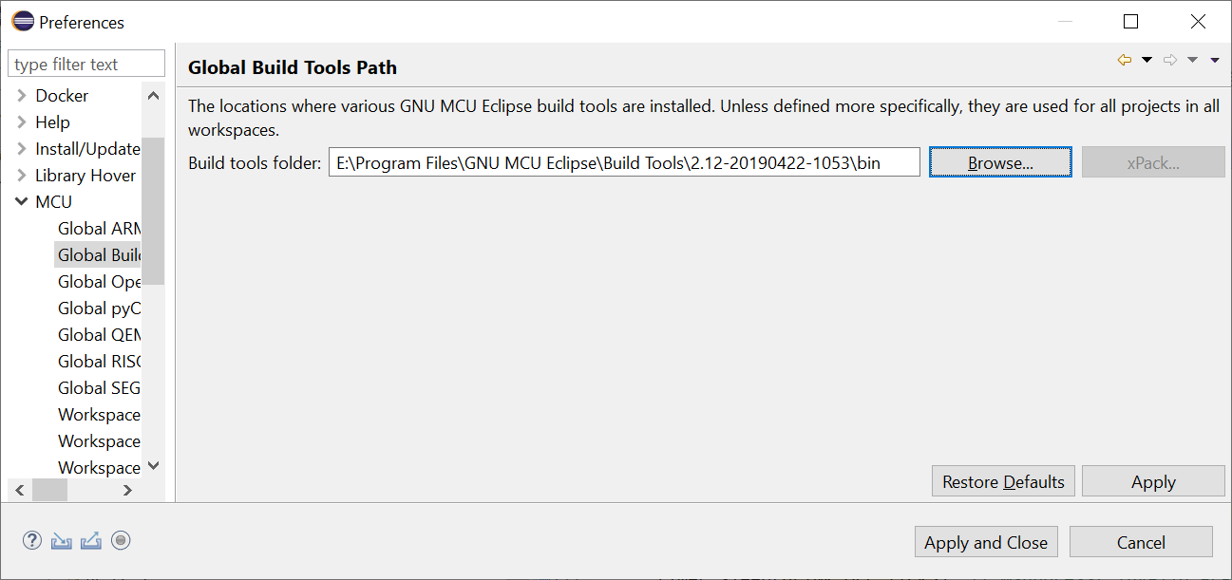Screen dimensions: 1232x580
Task: Click the Build tools folder path field
Action: (624, 162)
